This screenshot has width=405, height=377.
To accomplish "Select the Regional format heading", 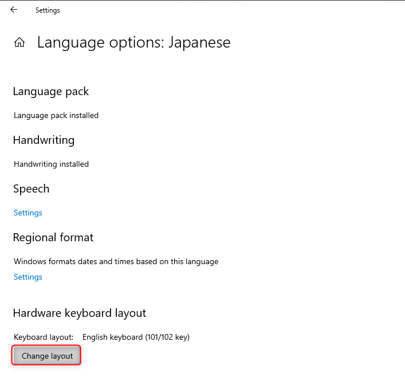I will coord(53,238).
